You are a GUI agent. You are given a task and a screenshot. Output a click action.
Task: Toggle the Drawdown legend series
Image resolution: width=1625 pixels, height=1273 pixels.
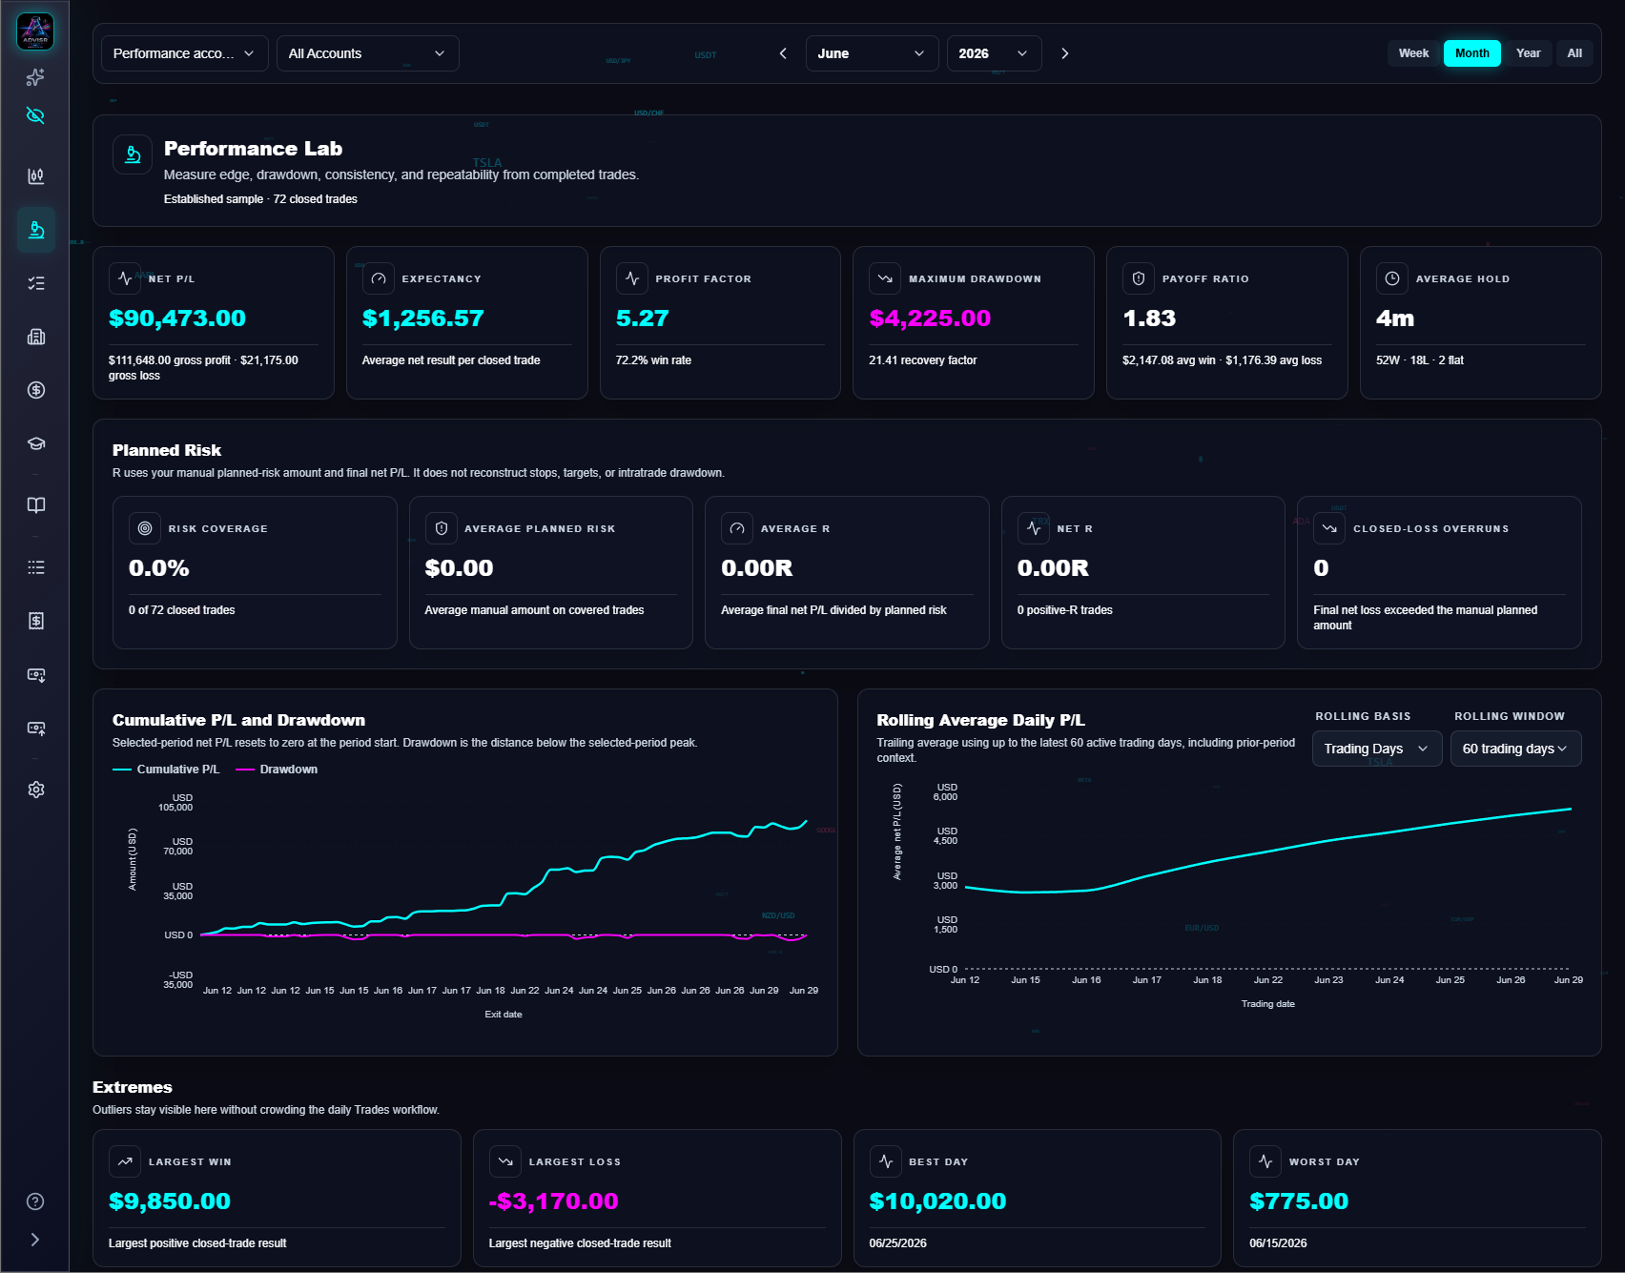click(x=277, y=770)
